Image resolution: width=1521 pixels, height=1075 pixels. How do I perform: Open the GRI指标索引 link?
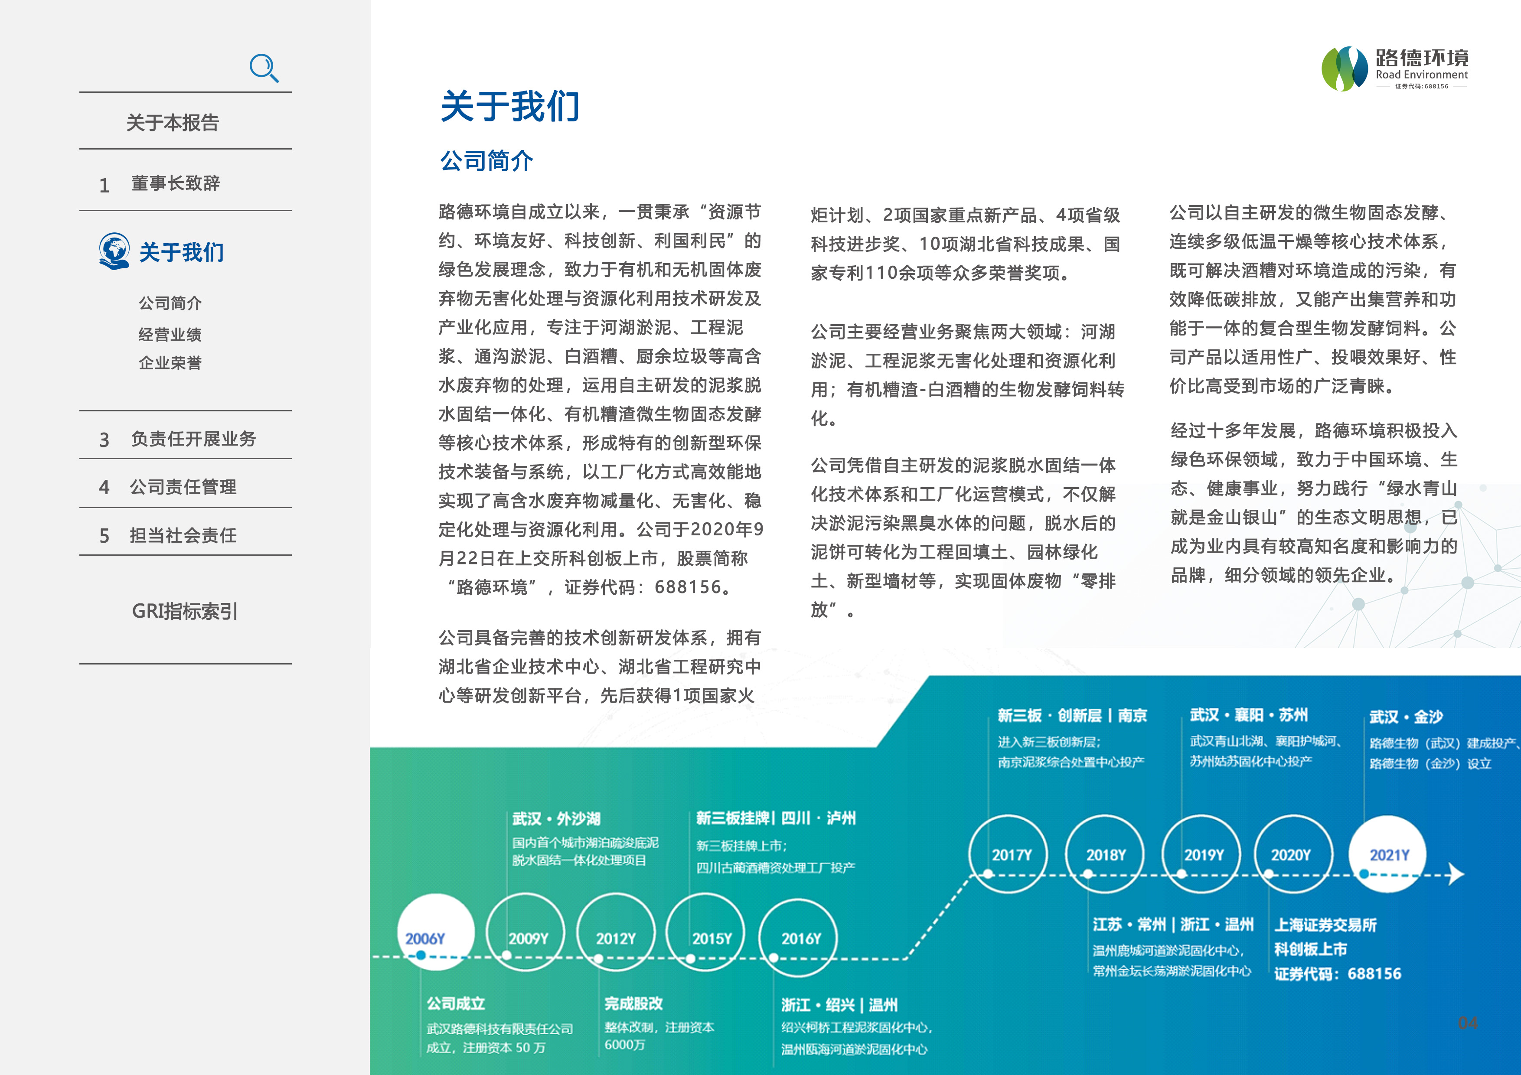(184, 611)
